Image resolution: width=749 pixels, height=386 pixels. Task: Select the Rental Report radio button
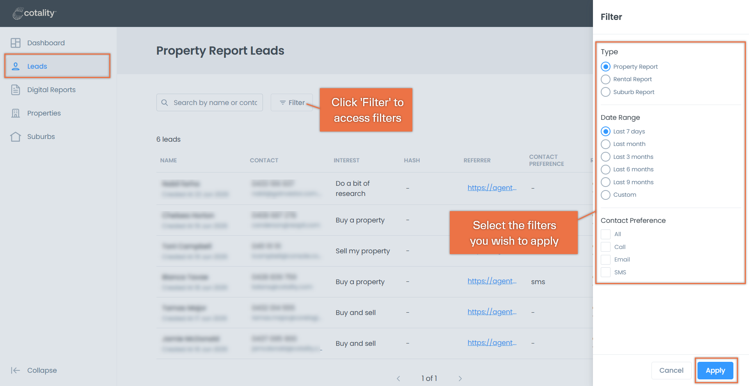605,79
